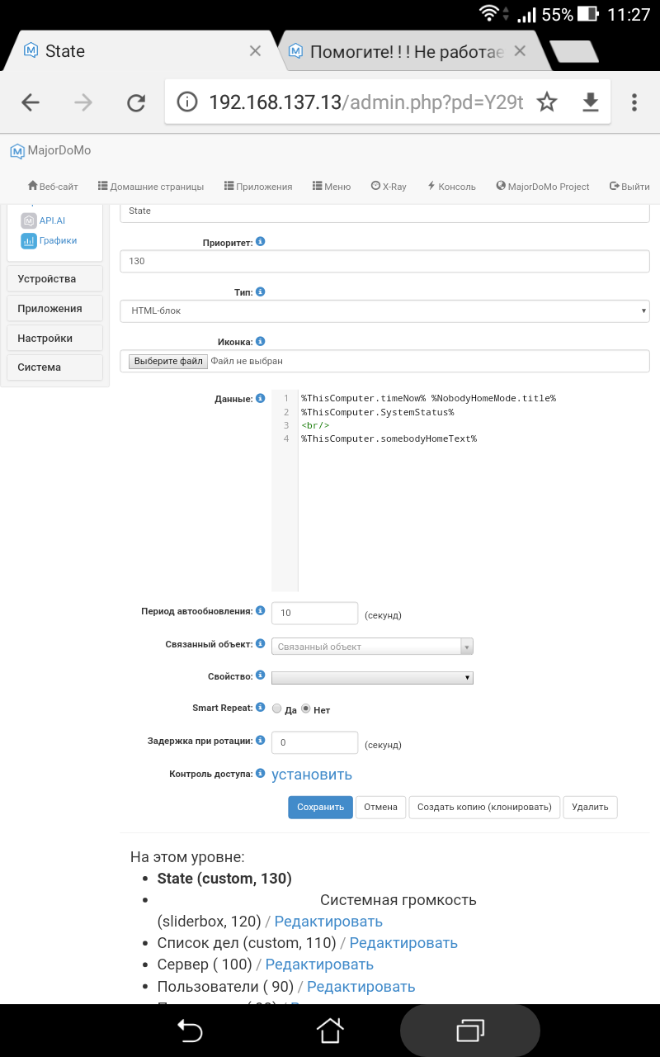Open the Связанный объект dropdown
660x1057 pixels.
coord(371,646)
